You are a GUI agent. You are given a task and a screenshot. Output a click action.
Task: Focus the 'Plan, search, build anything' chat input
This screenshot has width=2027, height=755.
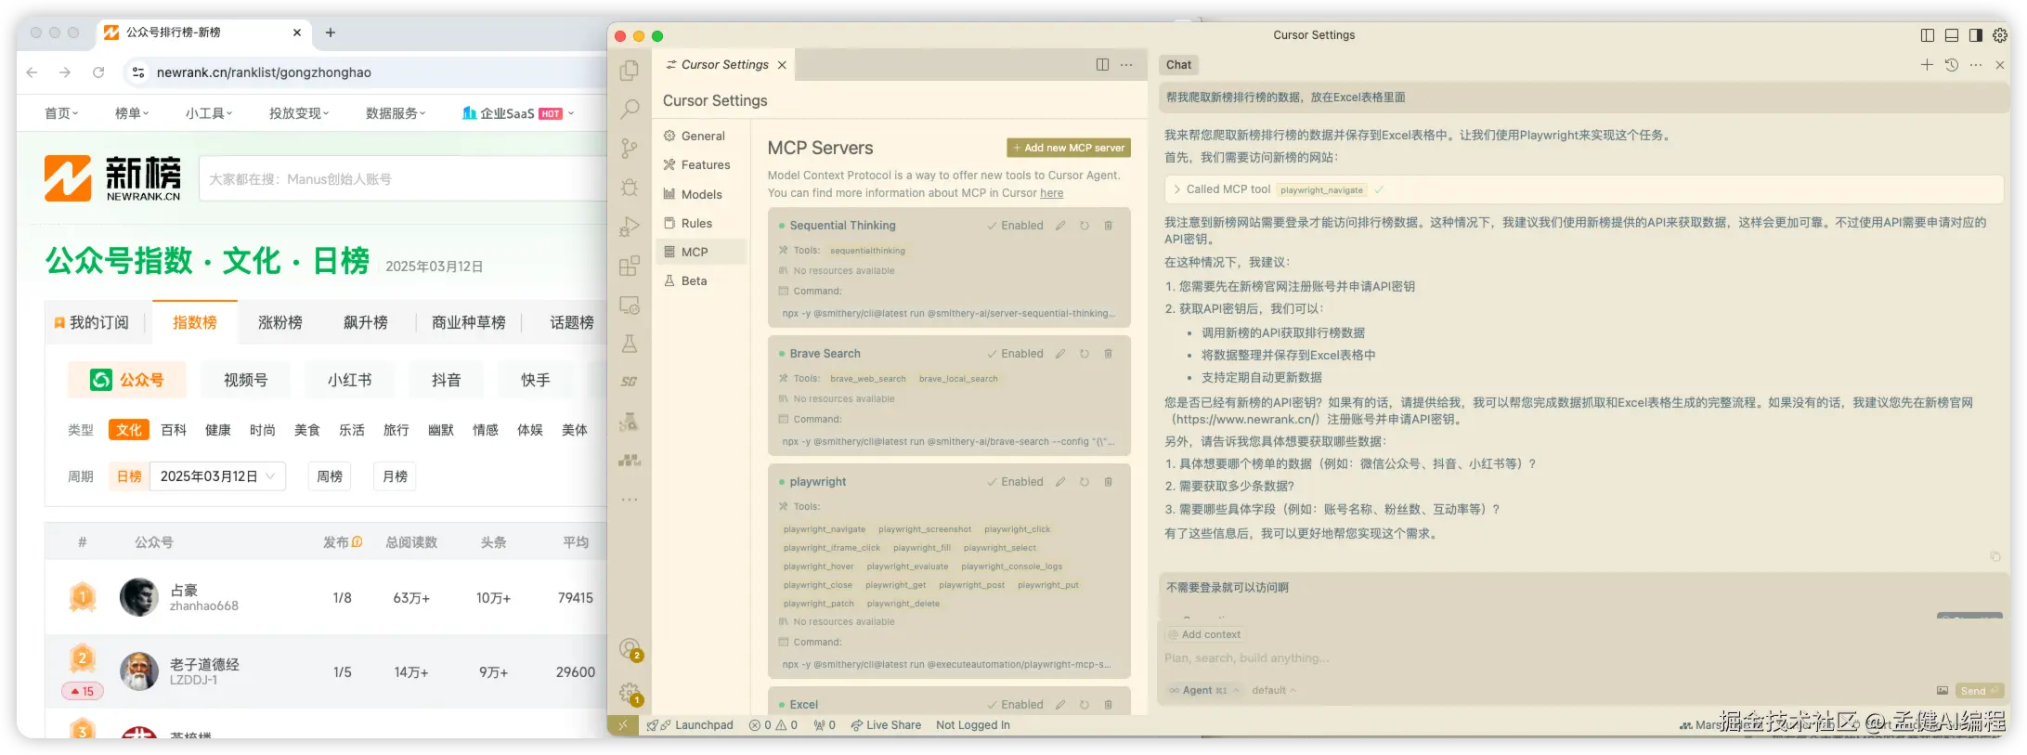[x=1582, y=658]
